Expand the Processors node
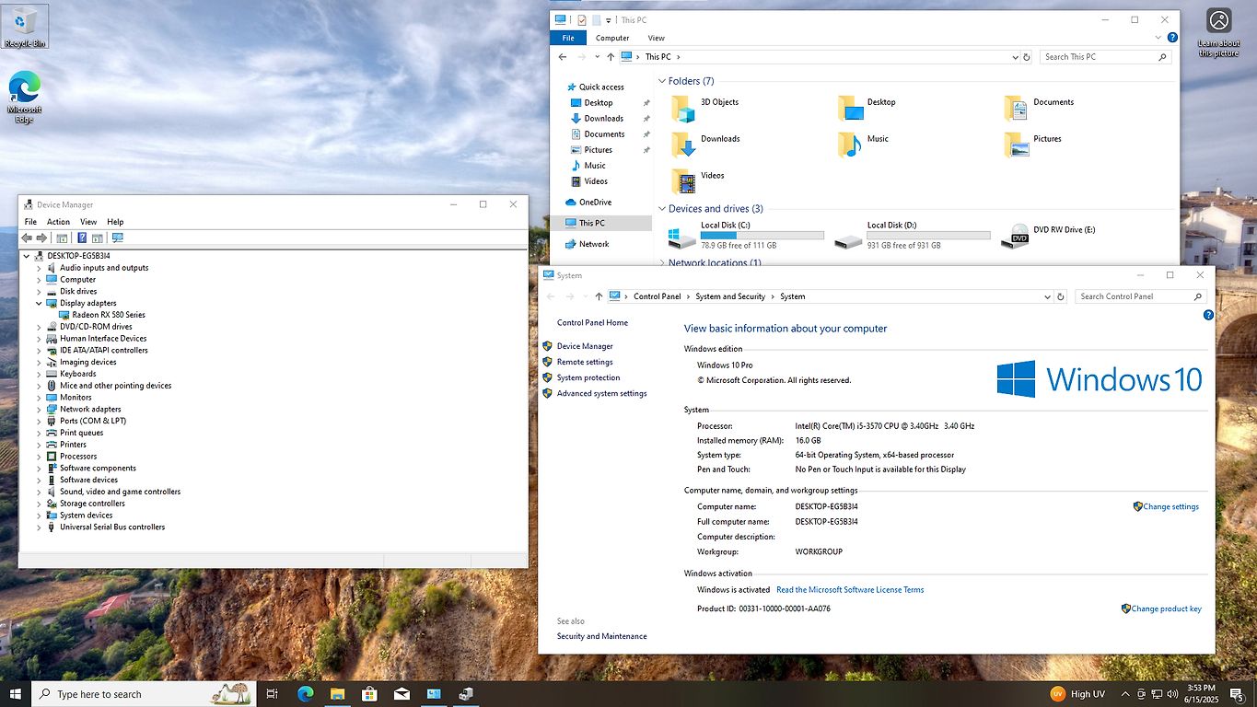 pyautogui.click(x=39, y=457)
